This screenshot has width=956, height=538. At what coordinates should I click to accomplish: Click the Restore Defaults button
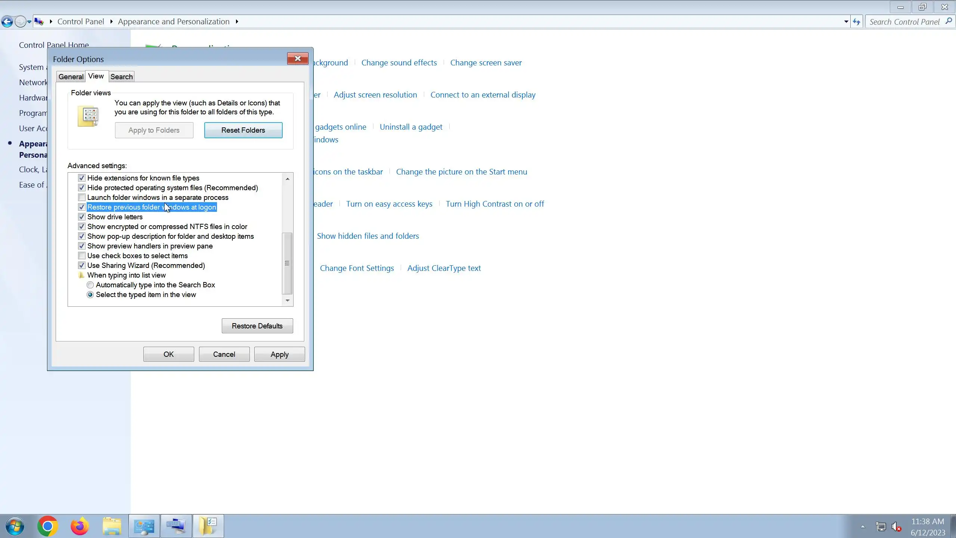point(257,326)
